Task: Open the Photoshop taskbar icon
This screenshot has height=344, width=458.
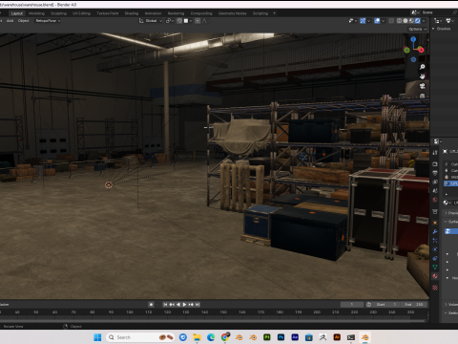Action: [281, 337]
